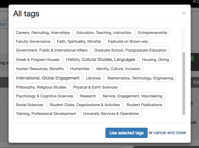This screenshot has width=199, height=148.
Task: Choose the Faculty Governance tag
Action: point(33,42)
